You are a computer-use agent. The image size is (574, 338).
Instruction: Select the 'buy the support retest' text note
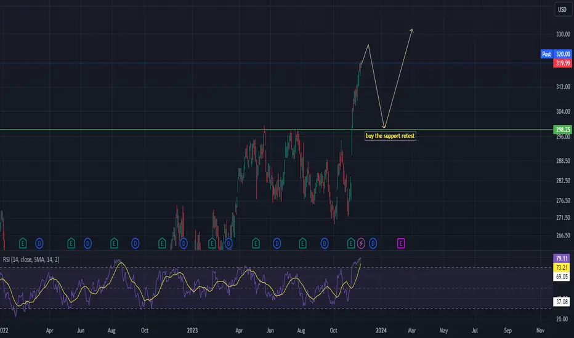click(390, 136)
